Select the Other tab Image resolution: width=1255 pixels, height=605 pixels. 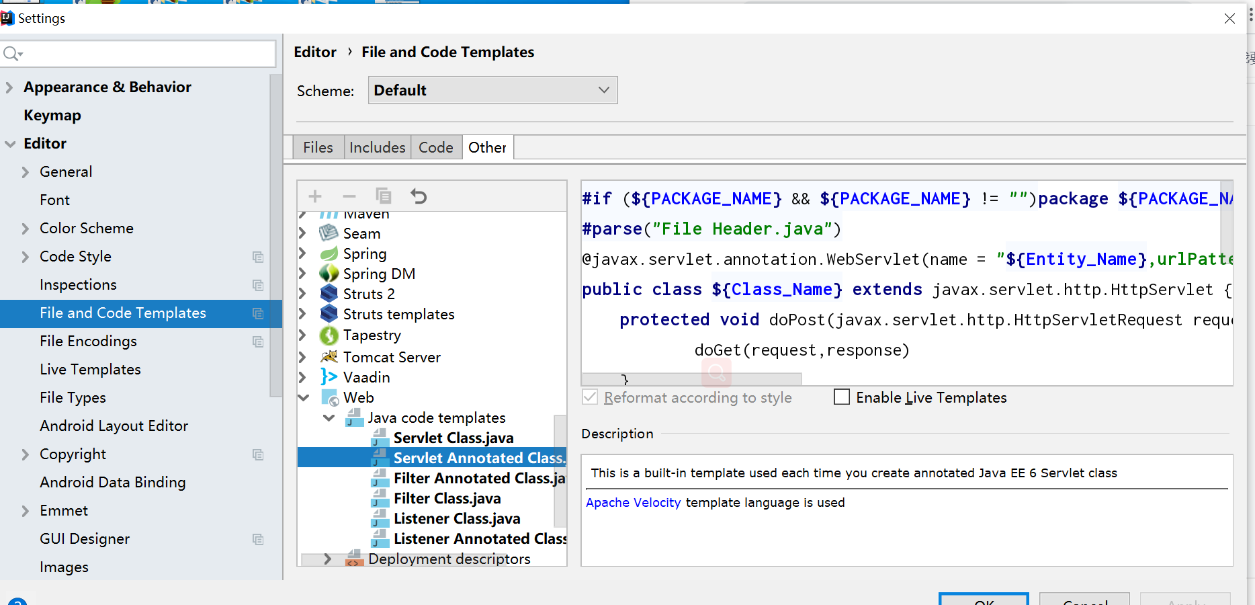(488, 147)
